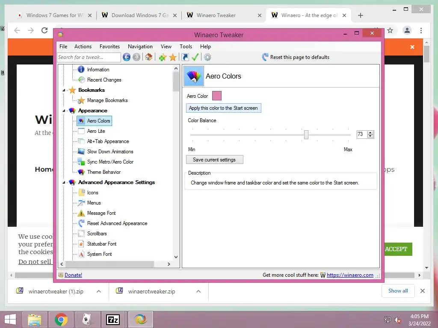Increase Color Balance value with up spinner
This screenshot has height=328, width=438.
[x=370, y=133]
